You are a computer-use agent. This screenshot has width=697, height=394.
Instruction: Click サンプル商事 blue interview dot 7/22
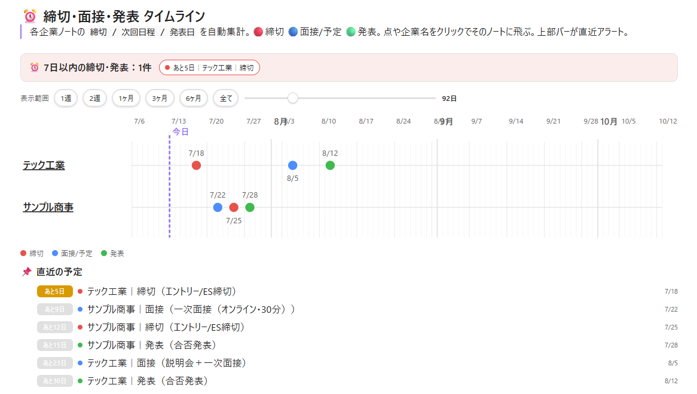coord(218,207)
